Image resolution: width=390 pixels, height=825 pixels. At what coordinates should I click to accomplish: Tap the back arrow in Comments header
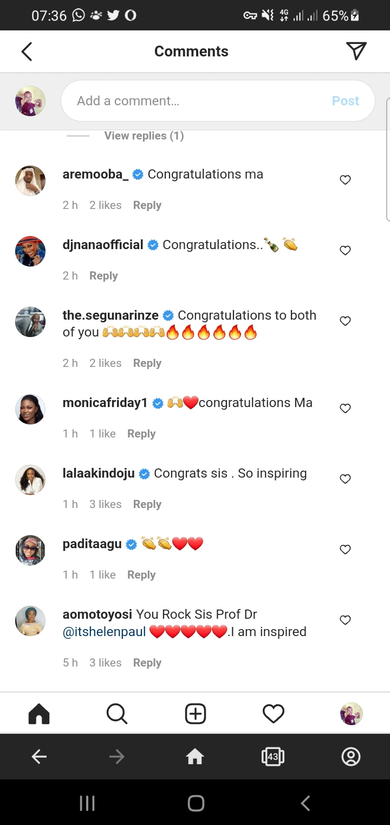(x=27, y=52)
